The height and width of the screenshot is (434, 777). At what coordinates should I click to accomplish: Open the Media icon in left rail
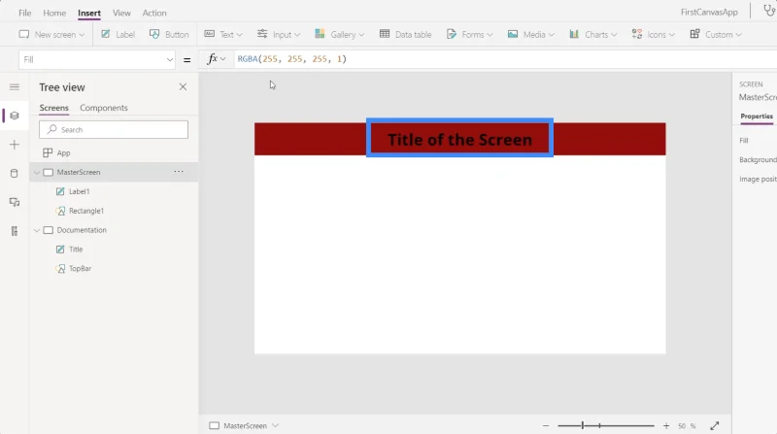(x=15, y=202)
